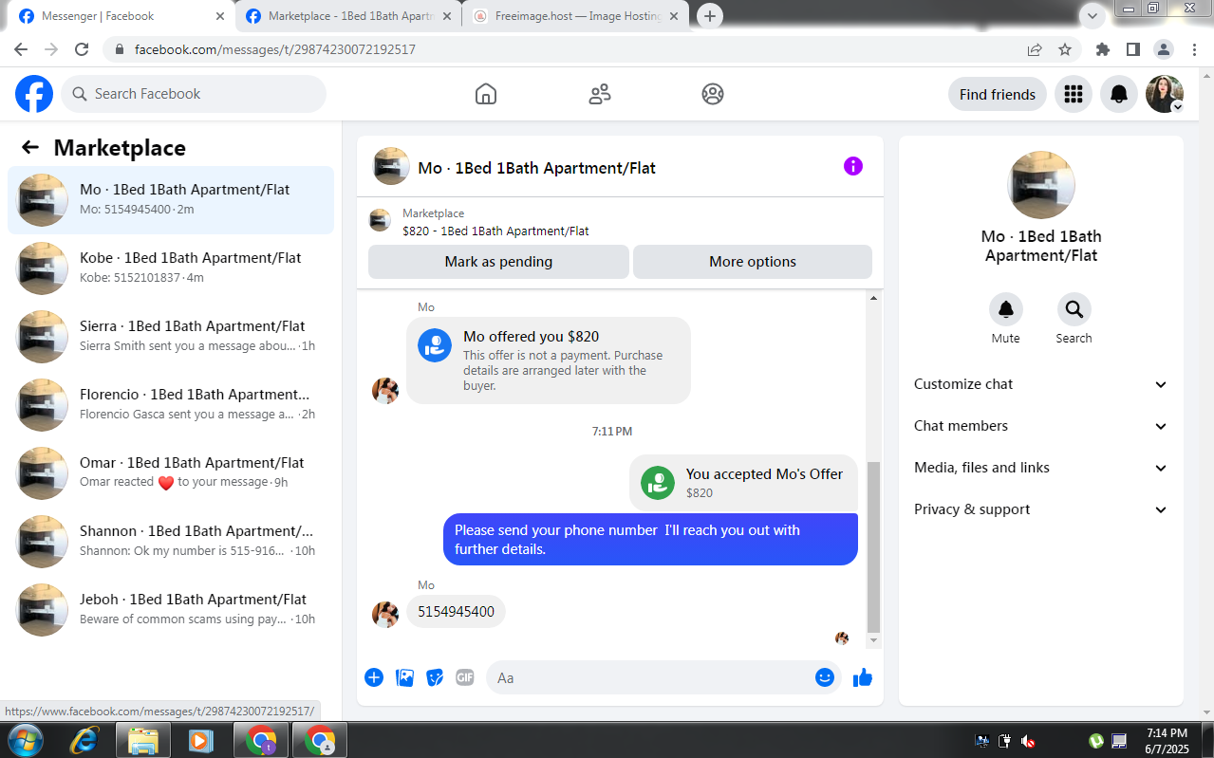Click You accepted Mo's Offer card
This screenshot has height=758, width=1214.
[x=743, y=483]
